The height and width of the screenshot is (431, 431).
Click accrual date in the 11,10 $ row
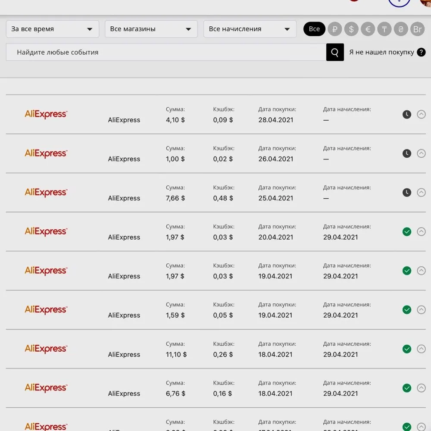tap(340, 355)
